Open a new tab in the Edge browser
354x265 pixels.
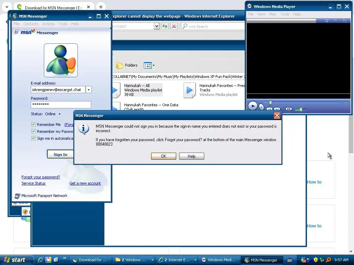pyautogui.click(x=101, y=7)
